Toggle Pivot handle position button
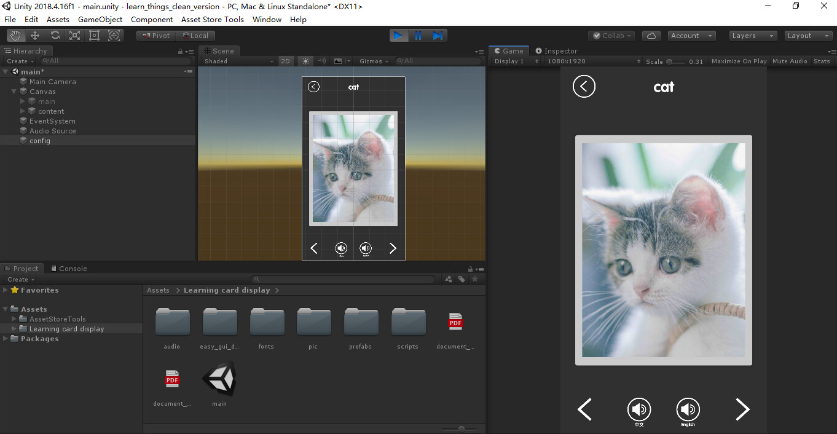 click(x=156, y=36)
